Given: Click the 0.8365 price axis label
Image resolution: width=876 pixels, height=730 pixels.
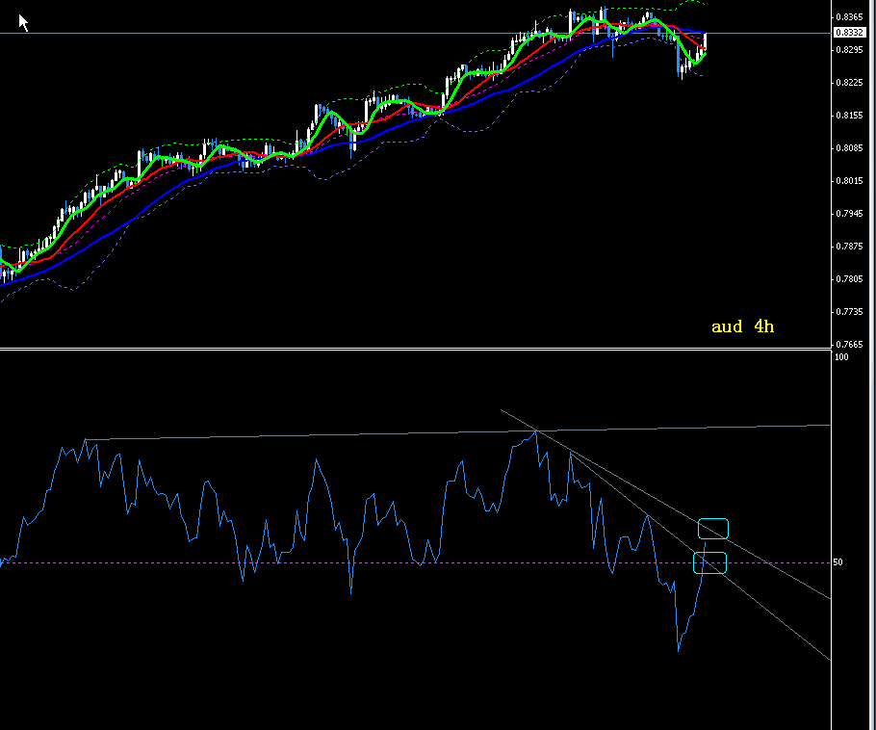Looking at the screenshot, I should tap(849, 17).
